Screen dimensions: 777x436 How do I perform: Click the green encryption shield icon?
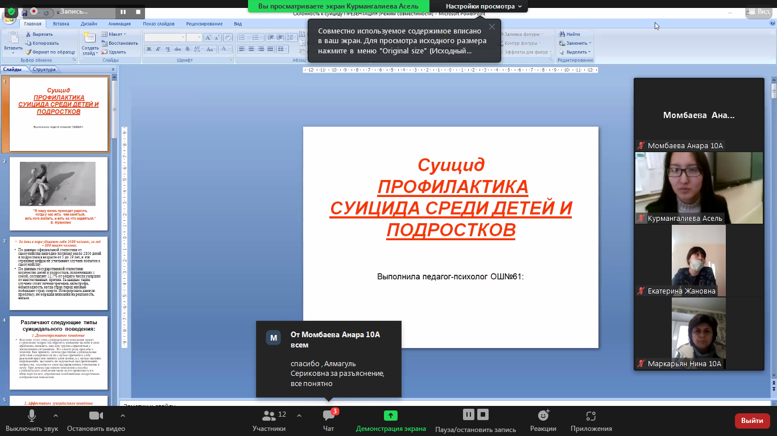click(11, 11)
